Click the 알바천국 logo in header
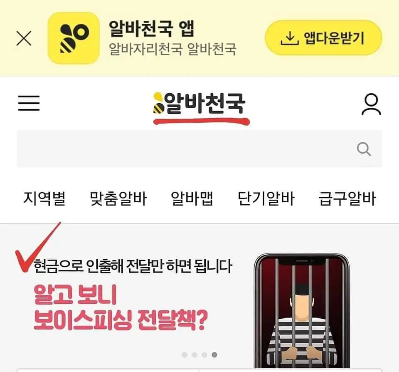The width and height of the screenshot is (399, 372). [199, 103]
